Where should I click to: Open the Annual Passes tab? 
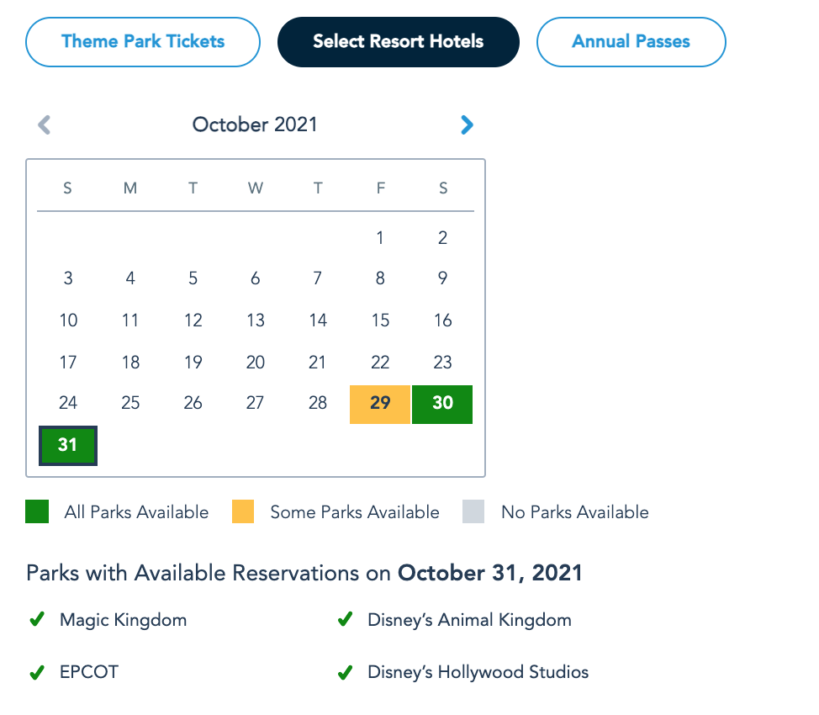[631, 41]
